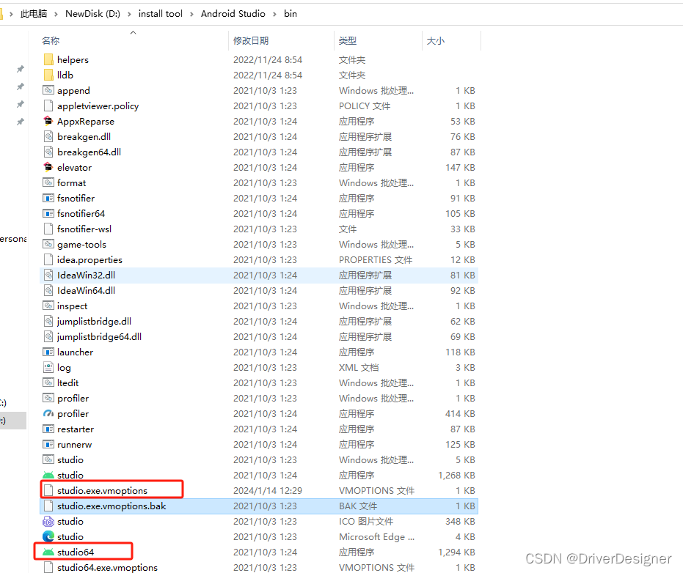The image size is (683, 573).
Task: Click the log XML document icon
Action: click(48, 367)
